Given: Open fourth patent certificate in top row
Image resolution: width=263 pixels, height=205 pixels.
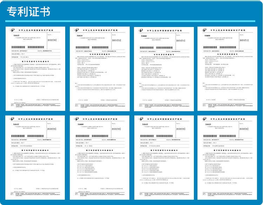Looking at the screenshot, I should pyautogui.click(x=227, y=69).
